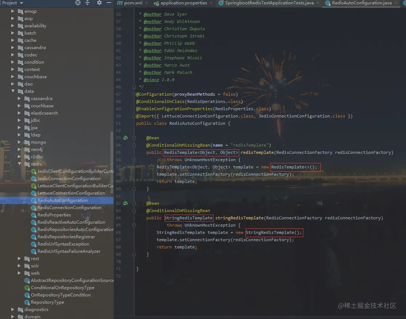Screen dimensions: 406x319
Task: Fold the Javadoc comment at line 46
Action: [134, 87]
